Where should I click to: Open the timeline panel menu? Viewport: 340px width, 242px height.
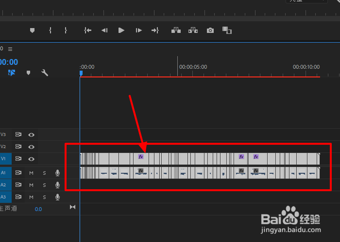point(10,49)
